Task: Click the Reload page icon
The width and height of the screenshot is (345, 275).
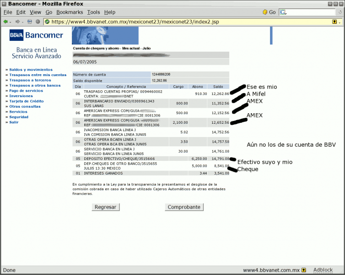Action: [x=30, y=22]
